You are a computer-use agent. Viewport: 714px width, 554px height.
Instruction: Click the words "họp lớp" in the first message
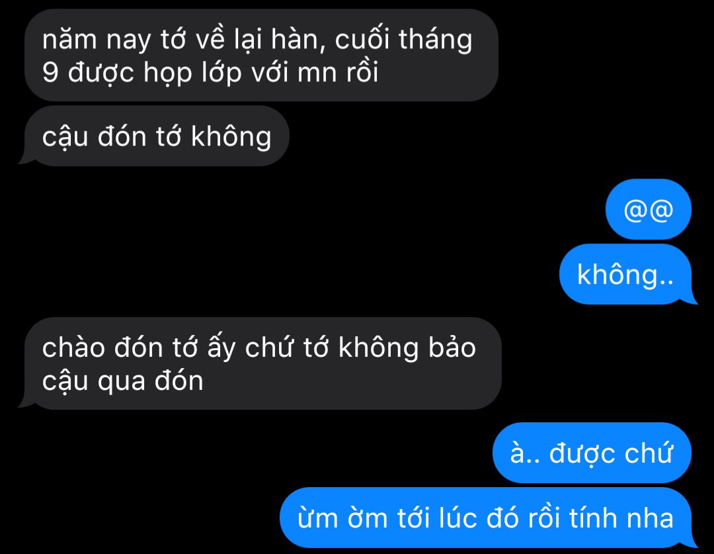tap(192, 73)
